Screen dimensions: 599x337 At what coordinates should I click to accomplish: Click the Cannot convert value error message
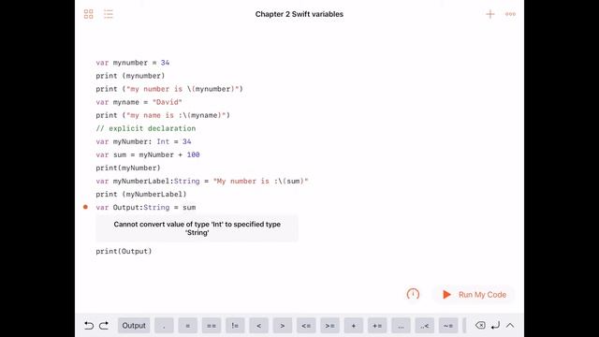pos(197,228)
